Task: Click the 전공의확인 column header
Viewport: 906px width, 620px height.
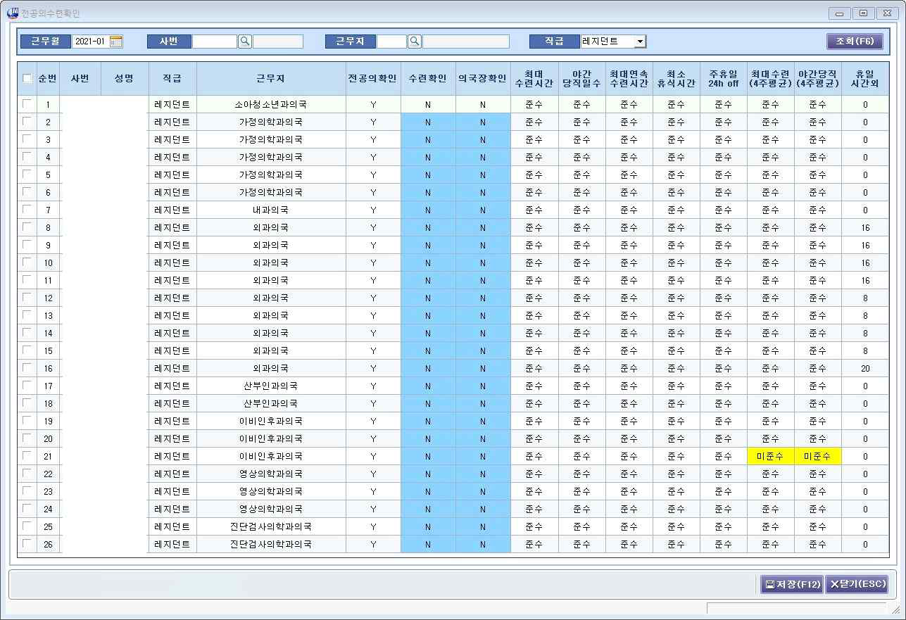Action: [373, 78]
